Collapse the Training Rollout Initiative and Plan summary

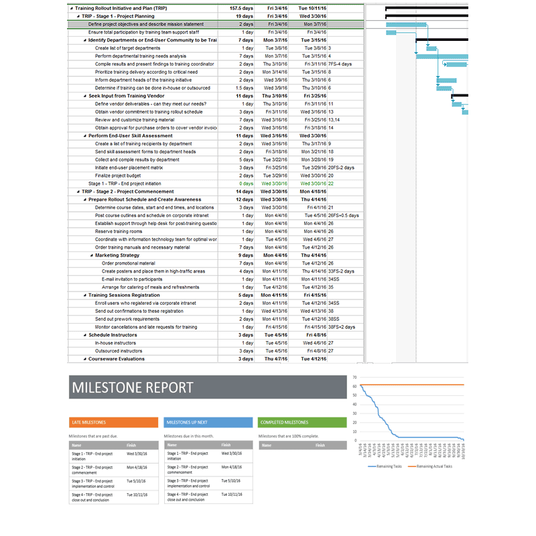pos(71,8)
